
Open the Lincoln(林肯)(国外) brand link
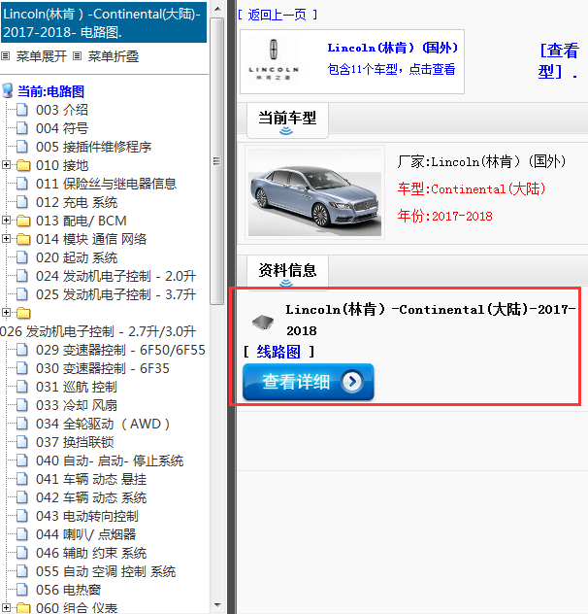(x=393, y=48)
